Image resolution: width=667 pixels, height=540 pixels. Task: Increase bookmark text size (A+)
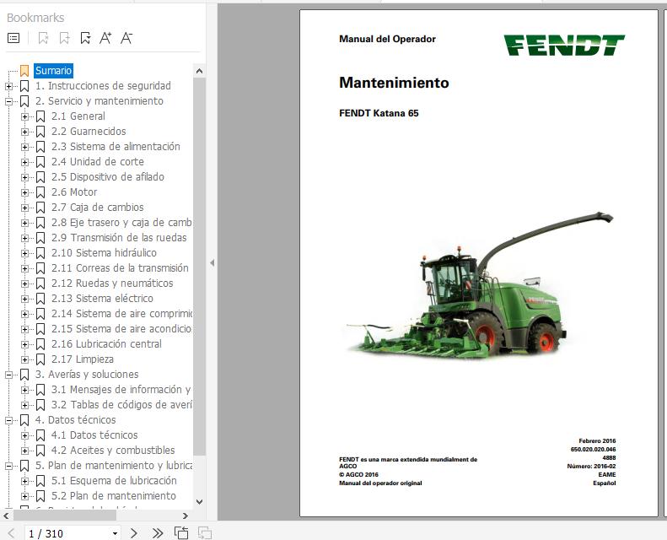pos(105,38)
